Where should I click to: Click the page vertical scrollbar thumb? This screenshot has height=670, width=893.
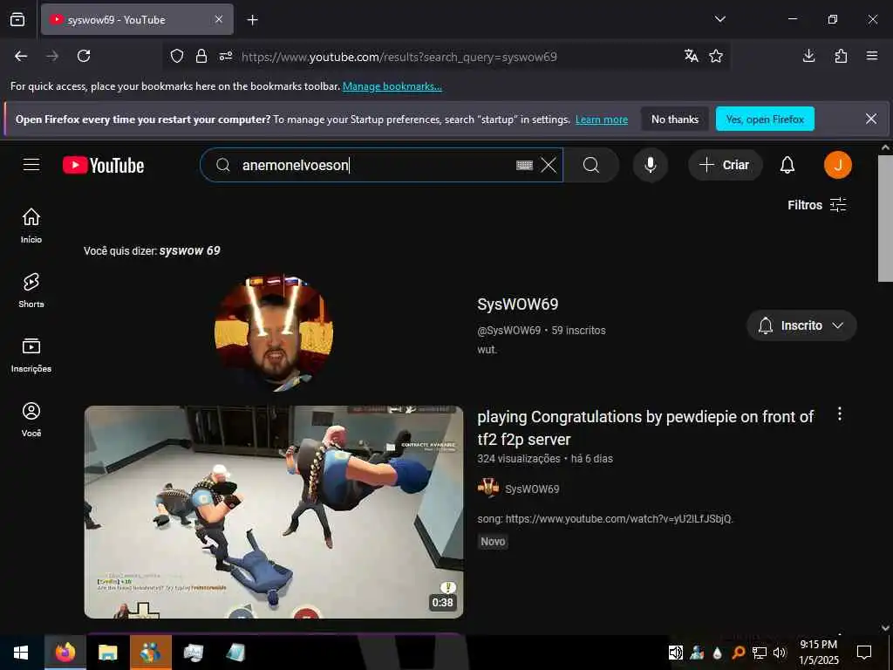click(885, 216)
